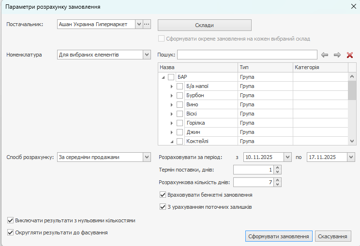This screenshot has height=246, width=360.
Task: Clear search with the red X icon
Action: tap(350, 55)
